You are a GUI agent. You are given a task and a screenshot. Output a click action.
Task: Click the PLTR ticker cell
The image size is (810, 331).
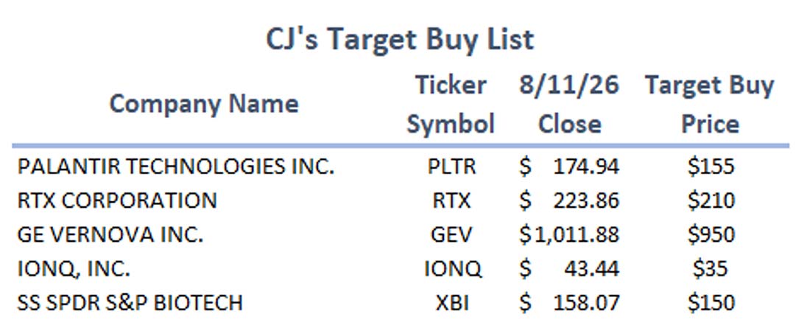[451, 167]
